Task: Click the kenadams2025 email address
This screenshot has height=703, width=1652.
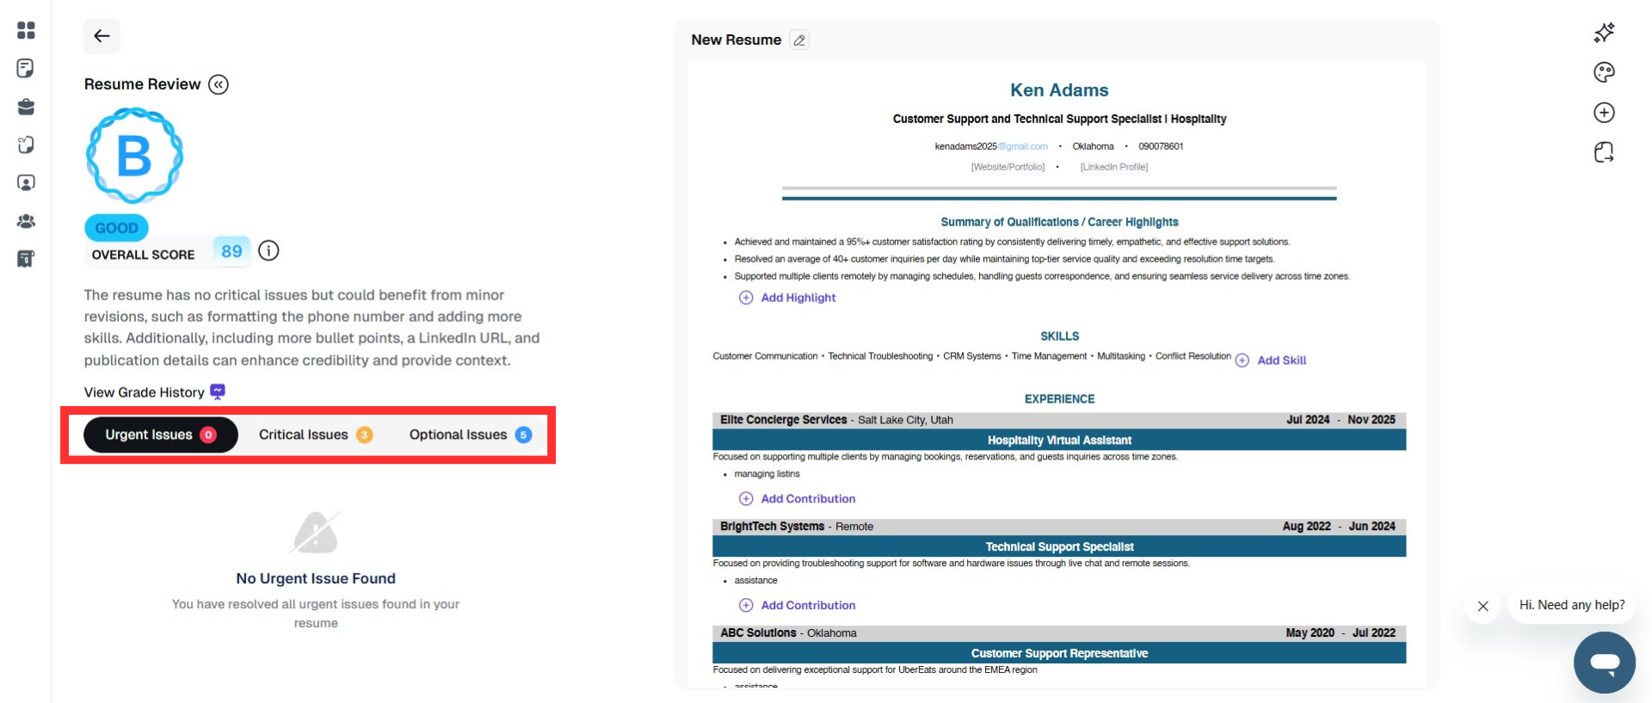Action: tap(991, 146)
